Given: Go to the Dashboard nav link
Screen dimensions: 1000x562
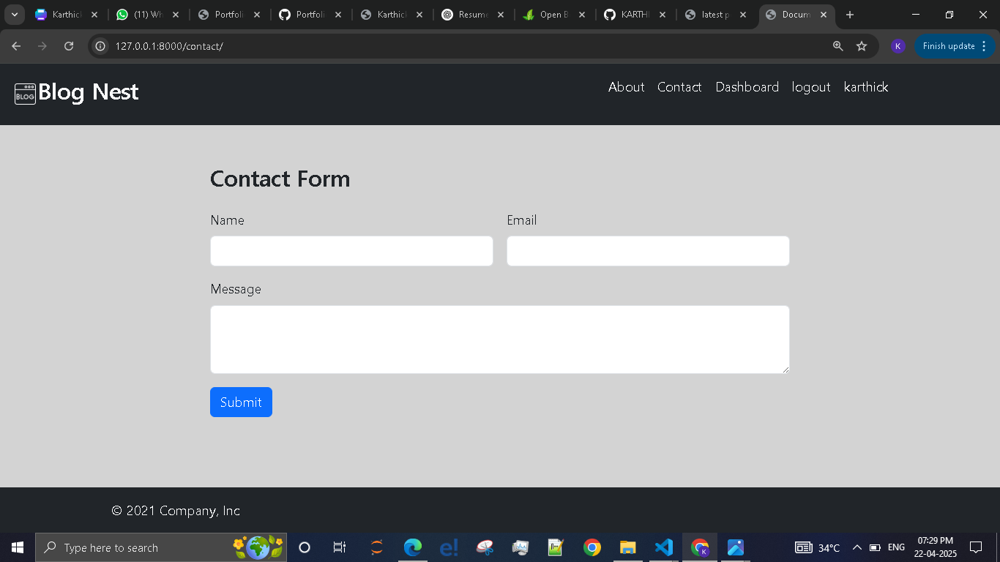Looking at the screenshot, I should pyautogui.click(x=747, y=87).
